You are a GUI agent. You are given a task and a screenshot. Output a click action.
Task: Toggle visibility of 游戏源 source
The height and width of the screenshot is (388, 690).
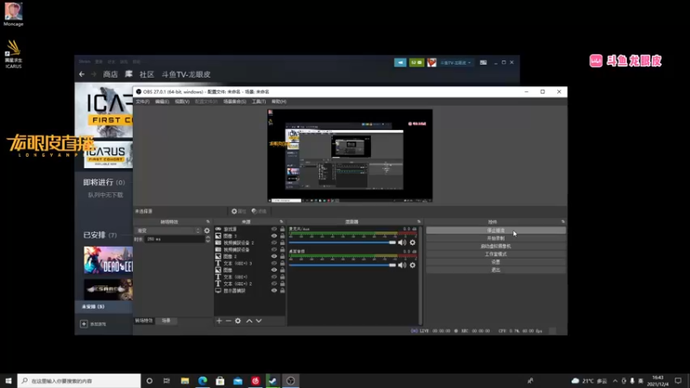coord(273,229)
